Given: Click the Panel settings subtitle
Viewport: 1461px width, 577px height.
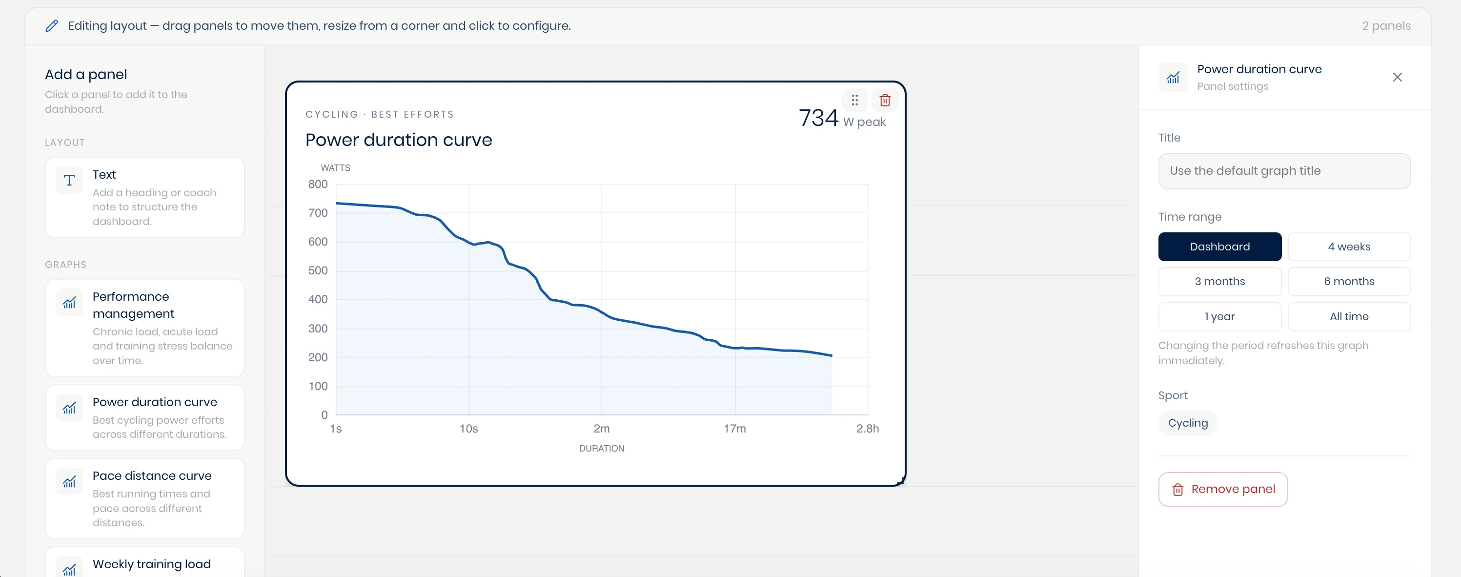Looking at the screenshot, I should click(1233, 86).
